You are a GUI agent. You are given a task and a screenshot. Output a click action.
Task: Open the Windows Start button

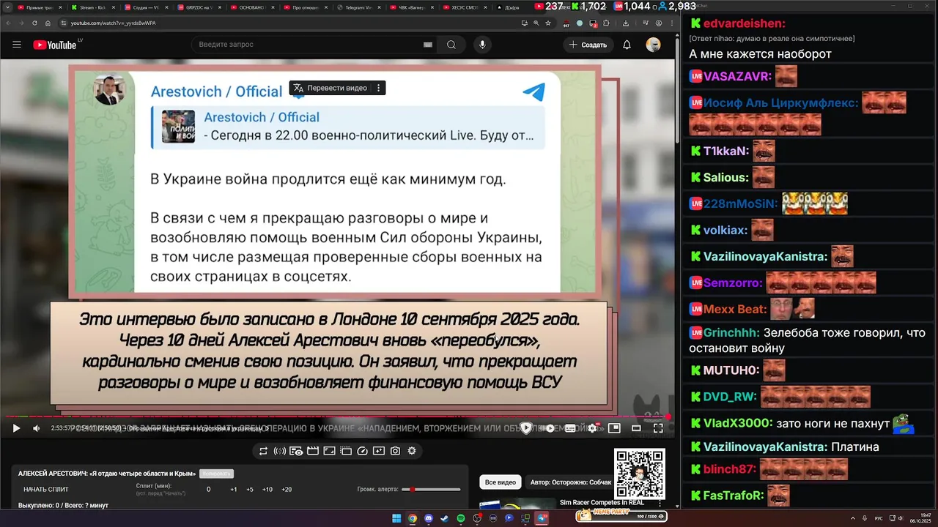click(396, 518)
